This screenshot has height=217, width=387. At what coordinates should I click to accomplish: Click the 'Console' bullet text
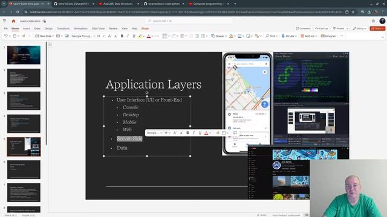pyautogui.click(x=131, y=107)
